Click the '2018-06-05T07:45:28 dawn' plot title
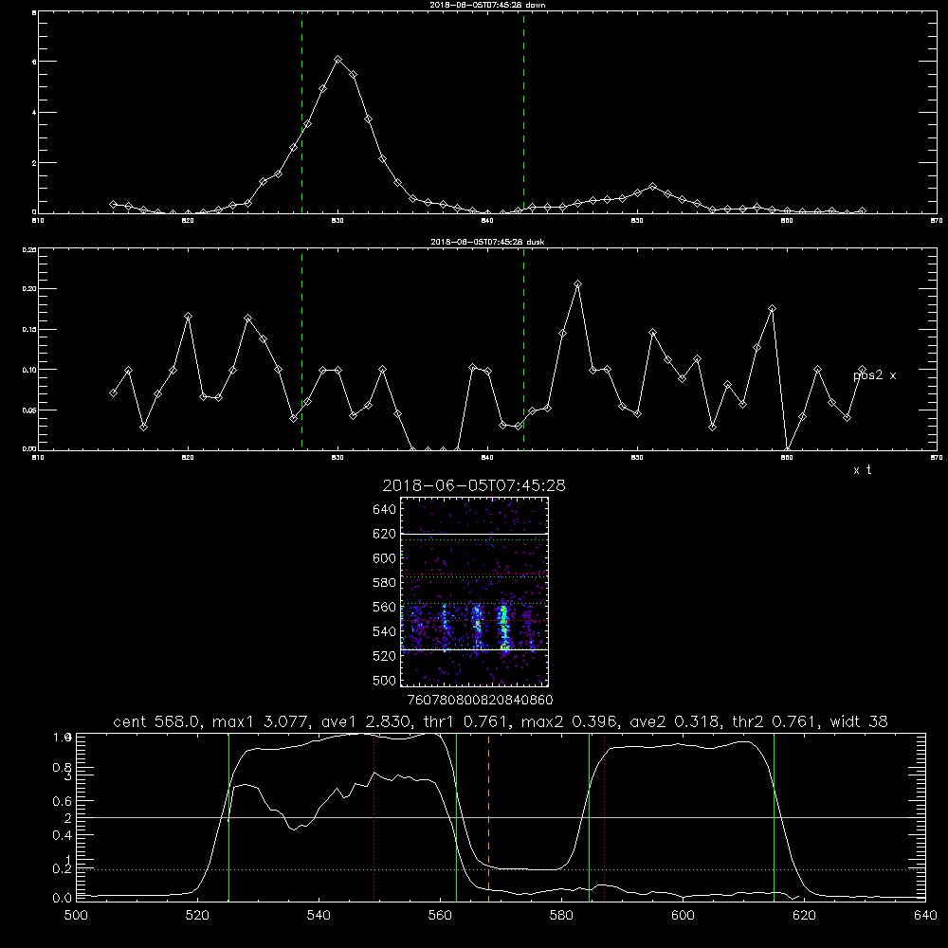This screenshot has width=948, height=948. point(487,5)
